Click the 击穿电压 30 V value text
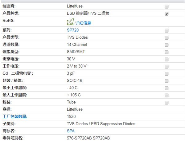 tap(71, 59)
